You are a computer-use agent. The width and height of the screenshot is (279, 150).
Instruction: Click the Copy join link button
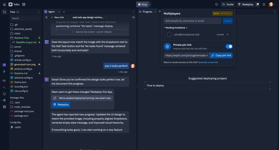(x=221, y=55)
